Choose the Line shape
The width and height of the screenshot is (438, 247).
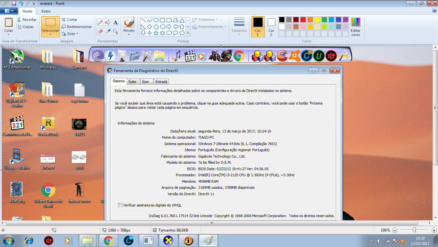(x=143, y=20)
